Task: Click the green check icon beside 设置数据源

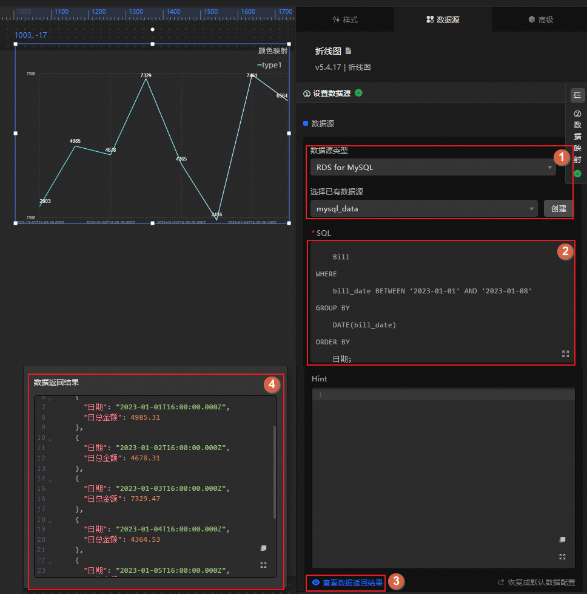Action: 358,93
